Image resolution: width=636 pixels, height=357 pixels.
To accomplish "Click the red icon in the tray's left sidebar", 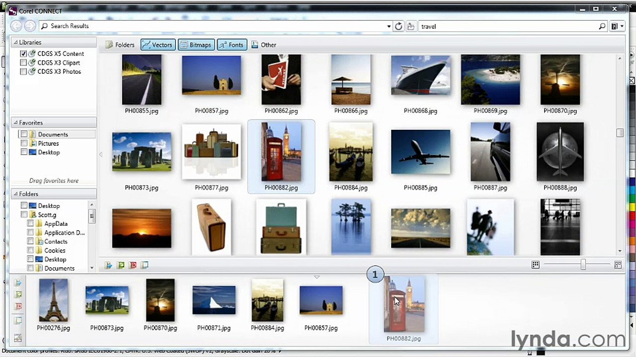I will pos(18,306).
